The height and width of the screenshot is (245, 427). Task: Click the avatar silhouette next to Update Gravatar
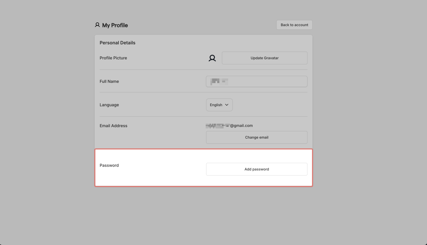click(x=212, y=58)
